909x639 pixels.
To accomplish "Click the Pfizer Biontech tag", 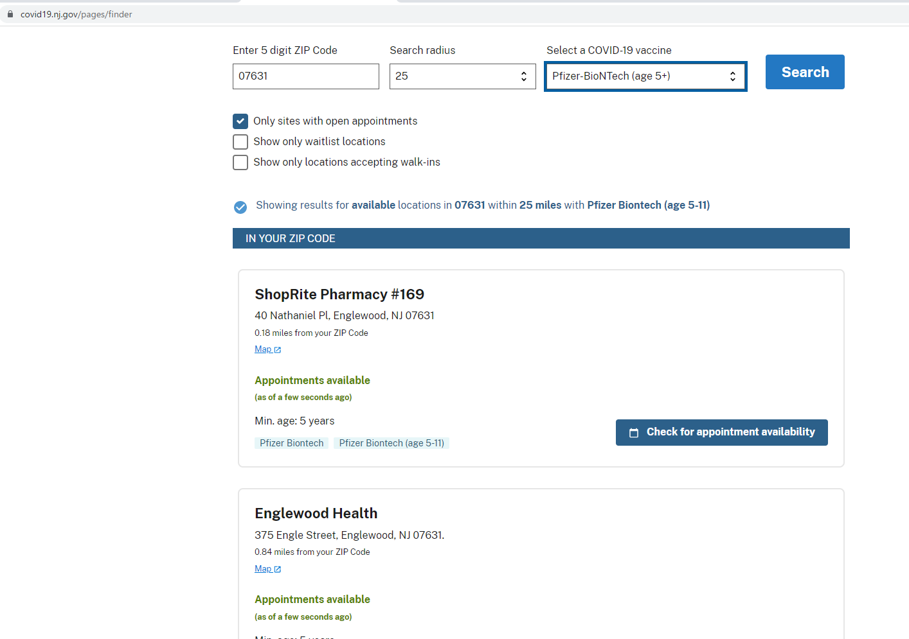I will click(x=292, y=443).
